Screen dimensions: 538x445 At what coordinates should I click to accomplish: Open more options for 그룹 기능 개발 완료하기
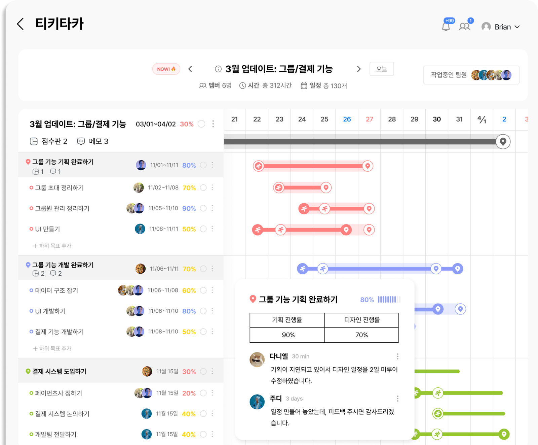tap(212, 269)
